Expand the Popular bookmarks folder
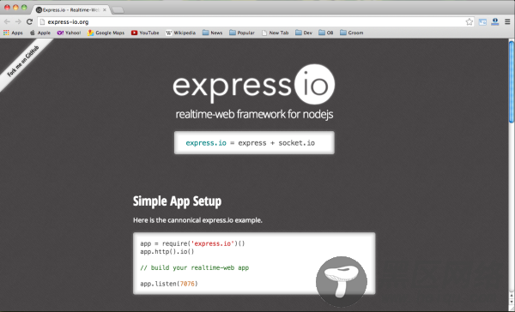Screen dimensions: 515x312 tap(242, 33)
